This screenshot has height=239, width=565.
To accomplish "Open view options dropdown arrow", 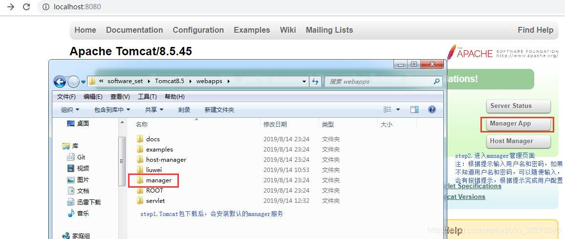I will click(398, 109).
